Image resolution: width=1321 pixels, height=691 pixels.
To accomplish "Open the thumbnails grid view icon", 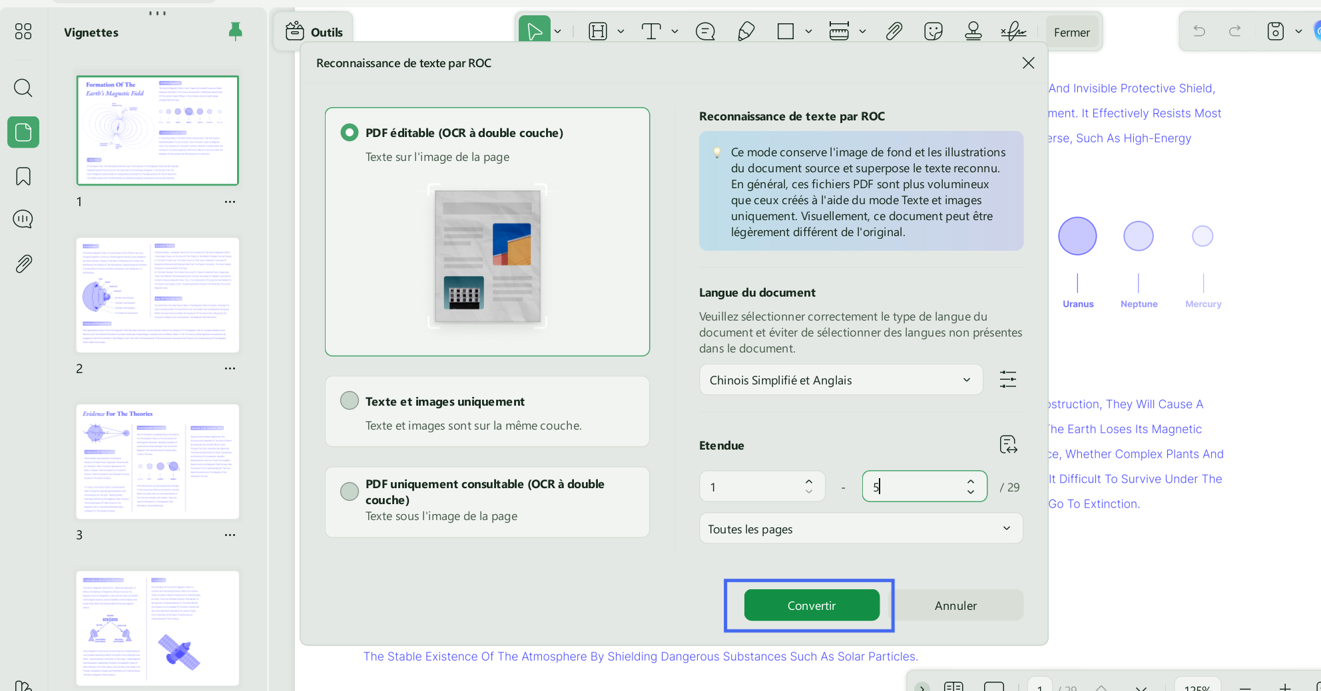I will pyautogui.click(x=23, y=31).
